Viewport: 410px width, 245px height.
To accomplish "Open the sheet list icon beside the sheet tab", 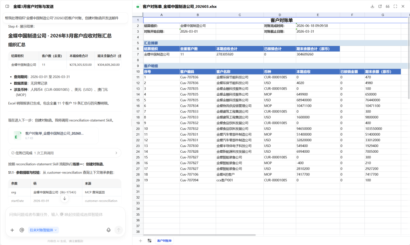I will point(150,240).
